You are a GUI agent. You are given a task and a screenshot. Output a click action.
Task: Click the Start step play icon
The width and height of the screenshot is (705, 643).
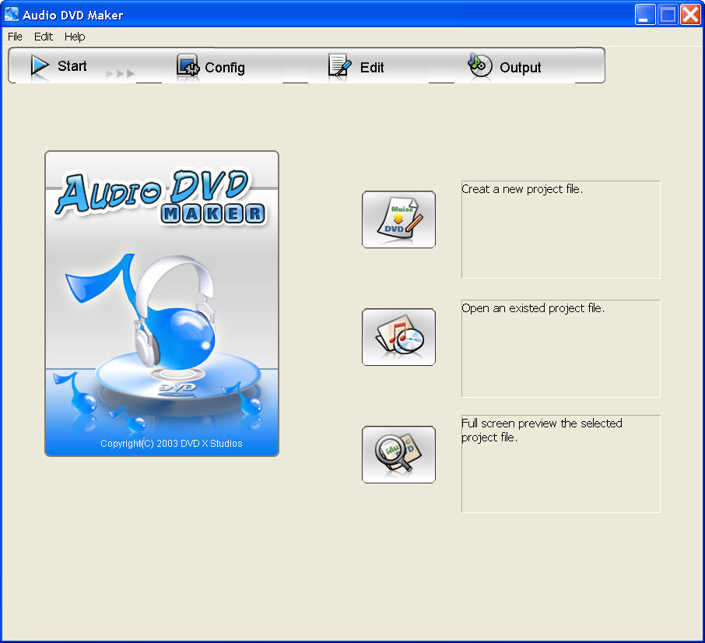pyautogui.click(x=40, y=65)
